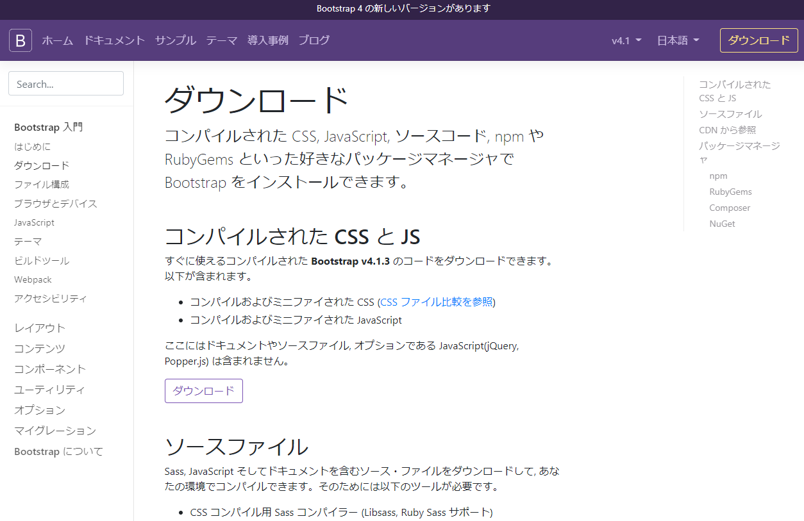Jump to ソースファイル in table of contents

730,114
